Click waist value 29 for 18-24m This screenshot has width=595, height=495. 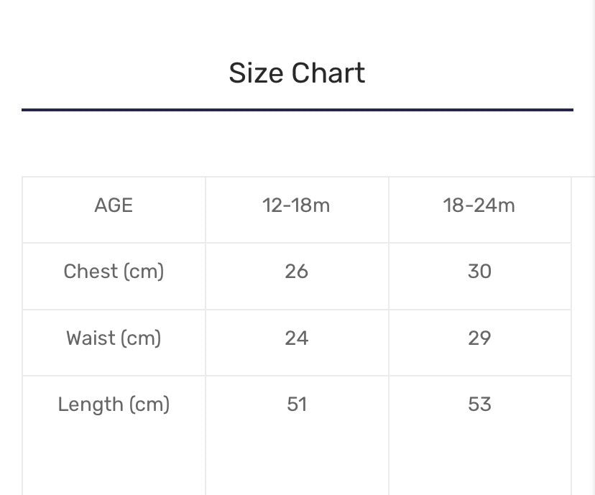click(479, 338)
